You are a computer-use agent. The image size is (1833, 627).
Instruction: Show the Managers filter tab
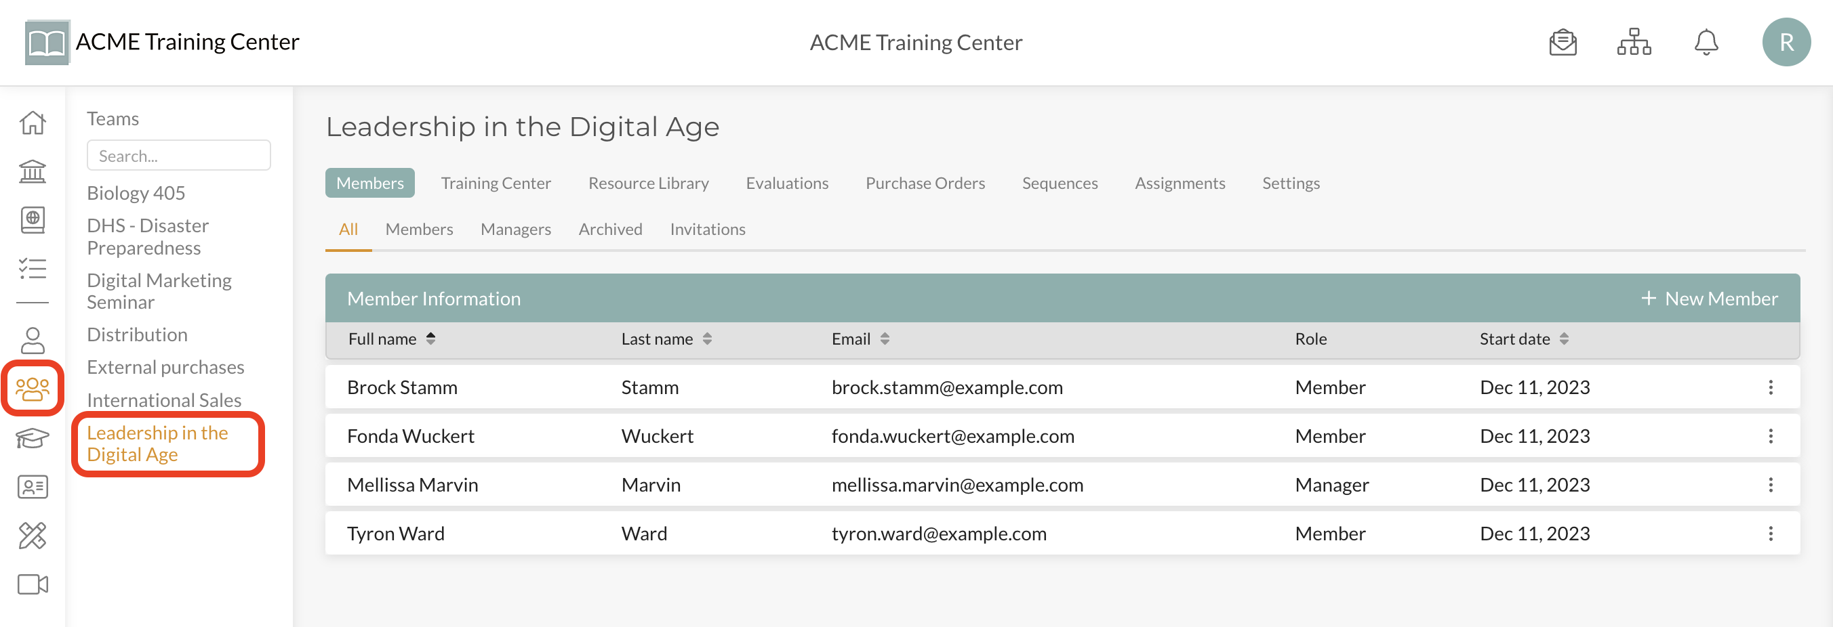[515, 230]
